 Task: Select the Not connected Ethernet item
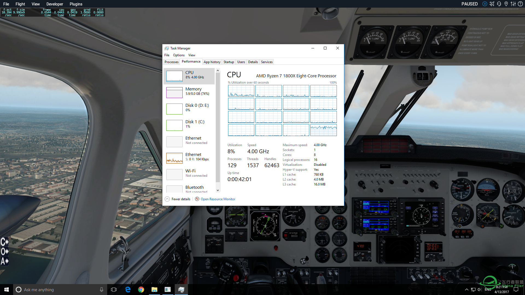(189, 141)
